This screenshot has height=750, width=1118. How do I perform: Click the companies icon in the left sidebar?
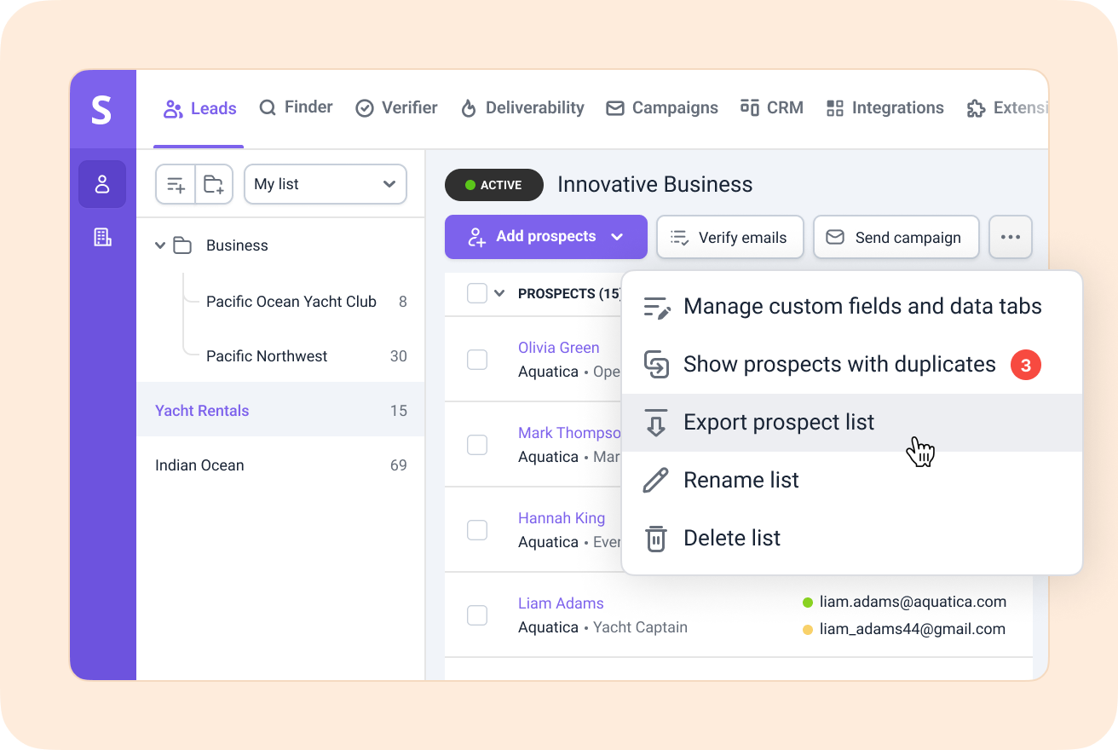click(x=102, y=237)
